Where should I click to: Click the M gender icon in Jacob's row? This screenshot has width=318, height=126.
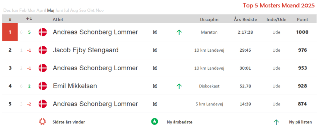pos(155,50)
